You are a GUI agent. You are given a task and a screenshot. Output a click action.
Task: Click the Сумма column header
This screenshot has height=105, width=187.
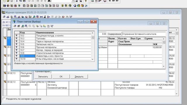click(153, 38)
